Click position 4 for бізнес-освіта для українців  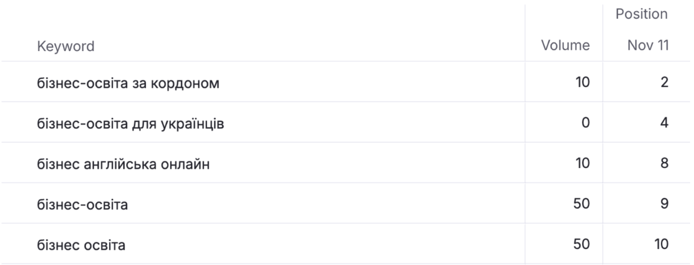[x=664, y=123]
